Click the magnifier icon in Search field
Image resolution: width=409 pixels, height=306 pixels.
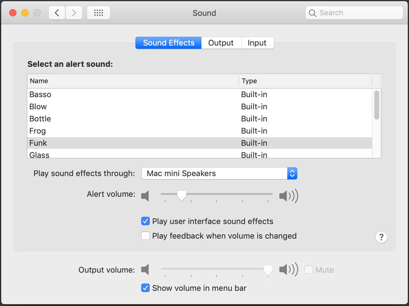click(x=313, y=13)
